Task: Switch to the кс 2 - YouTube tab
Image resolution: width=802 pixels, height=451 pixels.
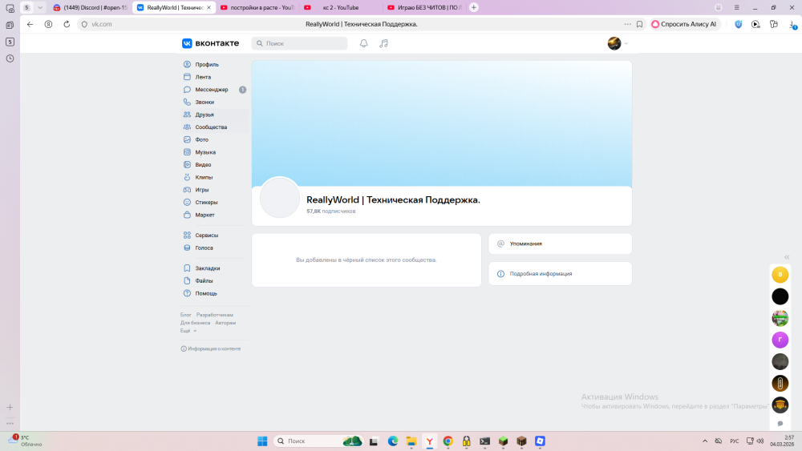Action: tap(341, 8)
